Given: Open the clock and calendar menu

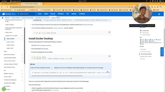Looking at the screenshot, I should 82,1.
